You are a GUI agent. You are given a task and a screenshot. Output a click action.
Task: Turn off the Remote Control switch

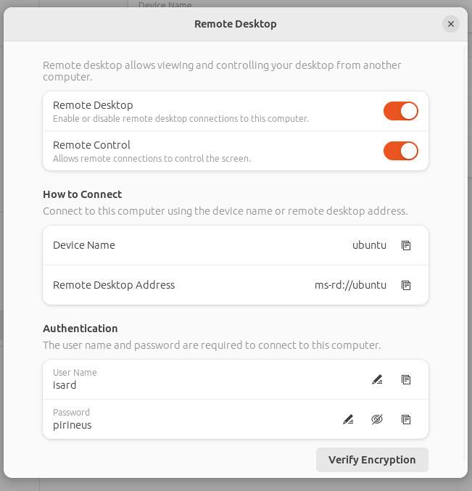tap(400, 151)
